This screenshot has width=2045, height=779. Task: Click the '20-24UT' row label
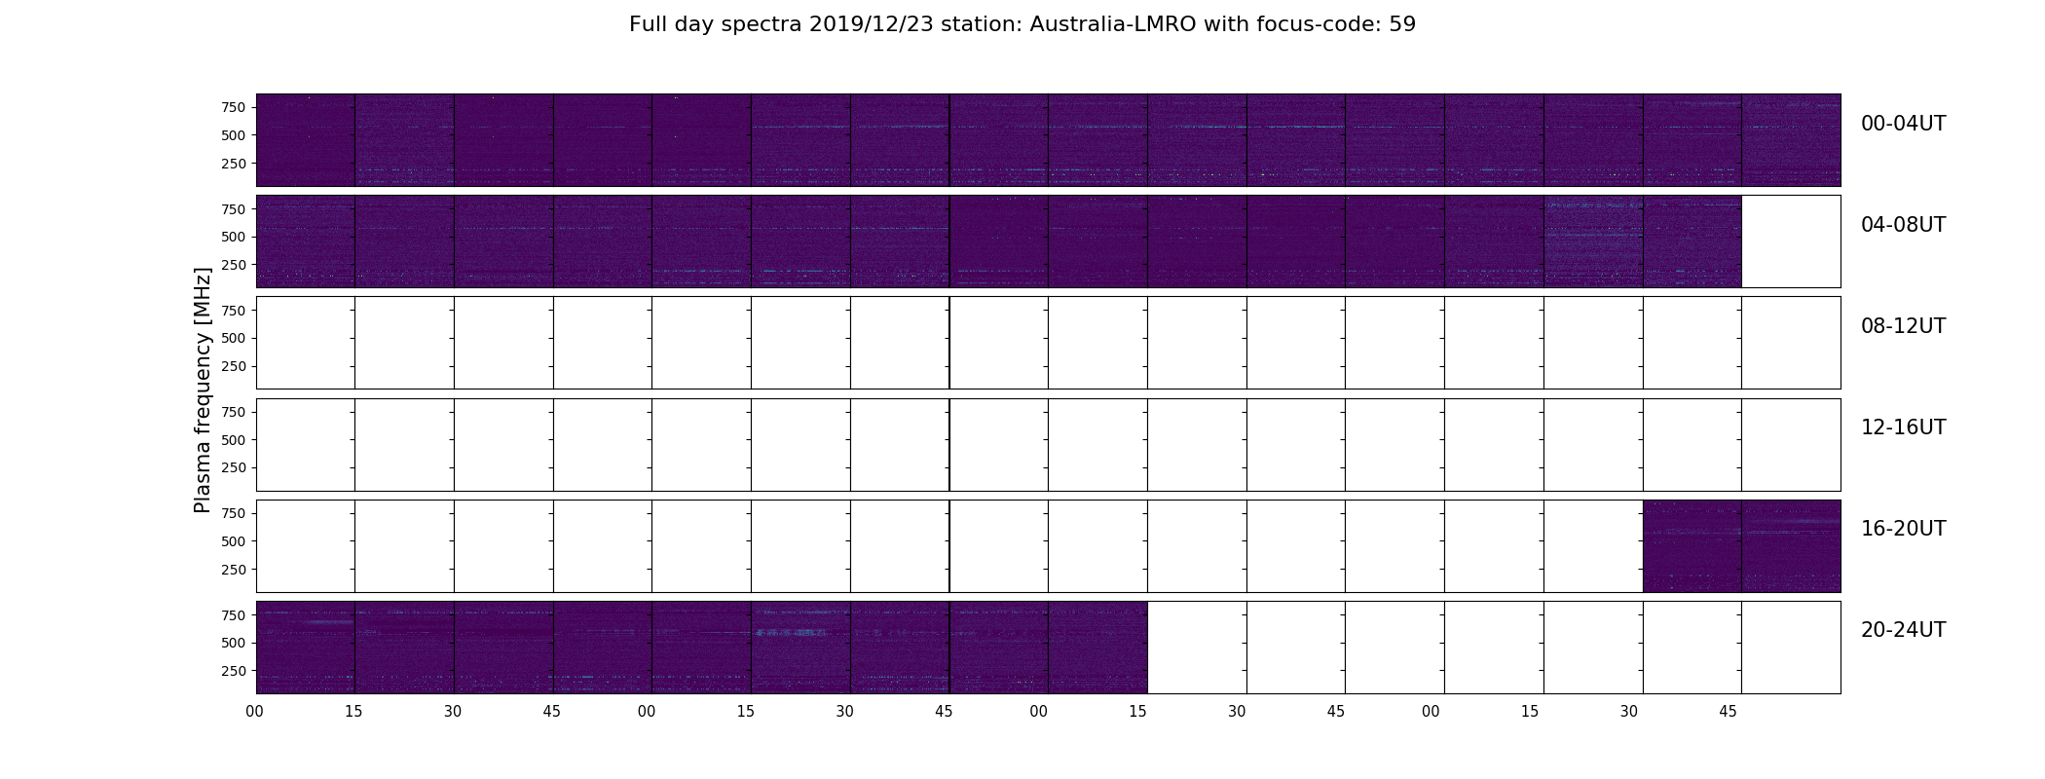(1903, 630)
